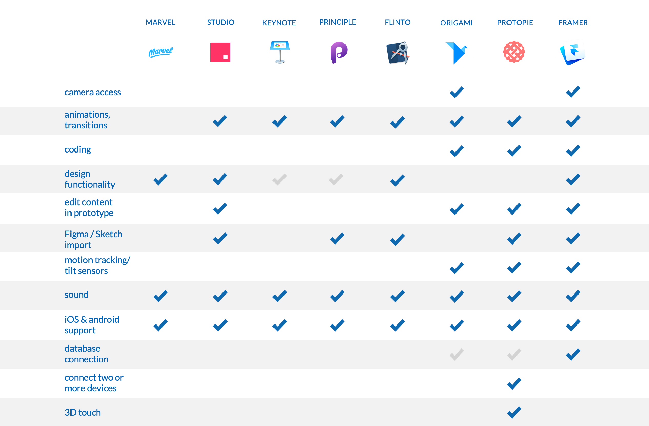The image size is (649, 426).
Task: Click the Figma / Sketch import row label
Action: tap(93, 239)
